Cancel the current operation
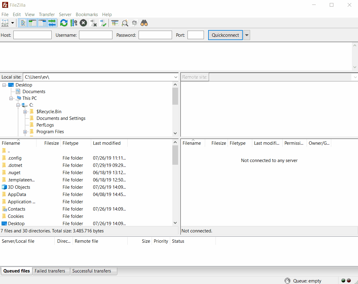Viewport: 358px width, 284px height. (83, 23)
